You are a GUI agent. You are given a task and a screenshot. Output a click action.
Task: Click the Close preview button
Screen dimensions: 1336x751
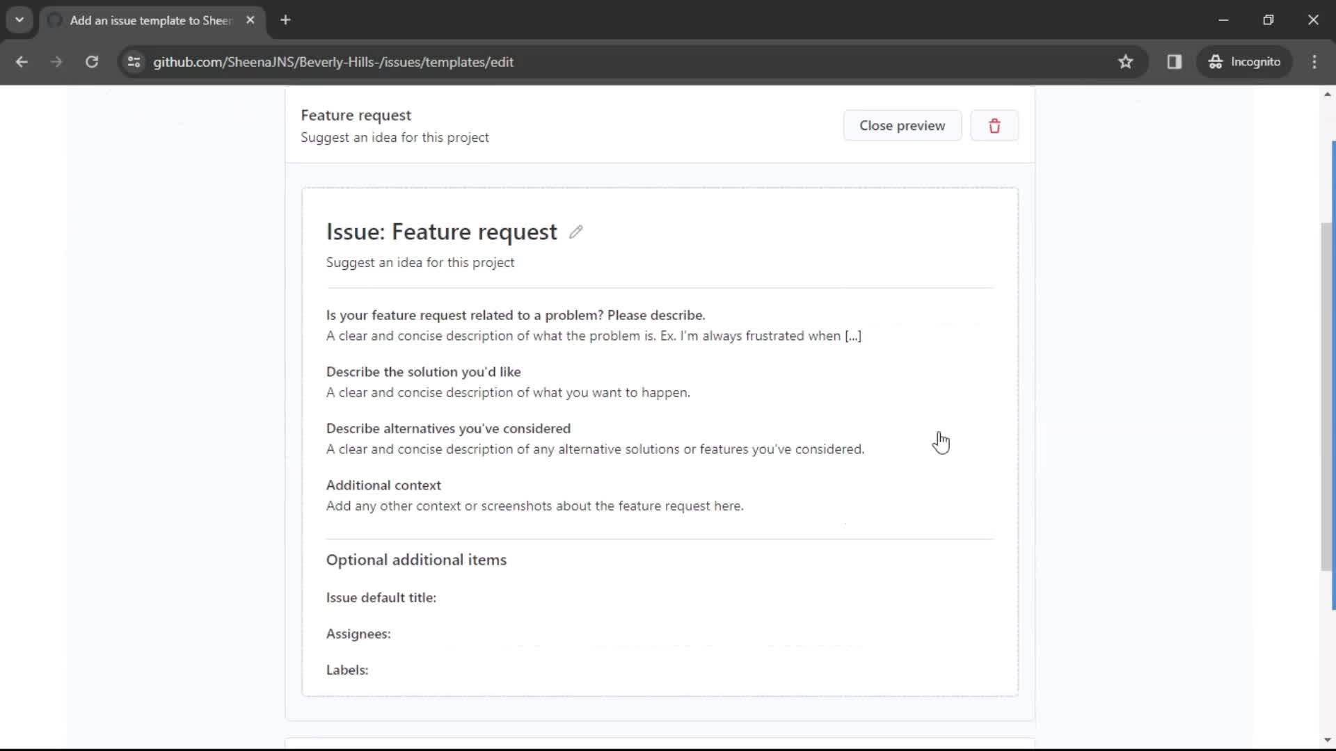(x=902, y=124)
